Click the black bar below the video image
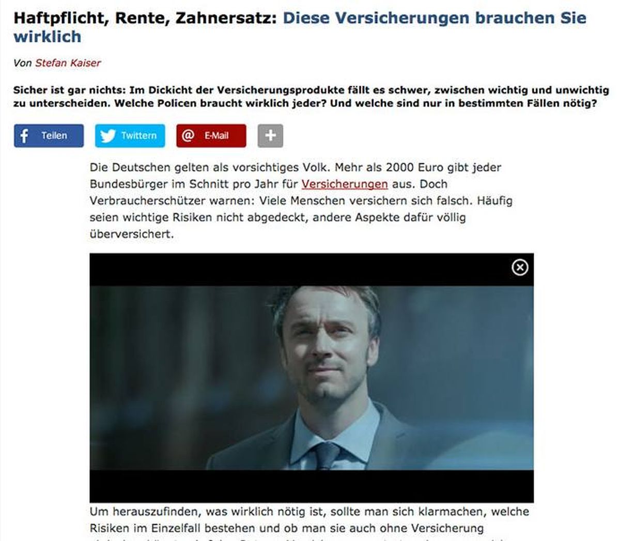Image resolution: width=620 pixels, height=541 pixels. [312, 486]
